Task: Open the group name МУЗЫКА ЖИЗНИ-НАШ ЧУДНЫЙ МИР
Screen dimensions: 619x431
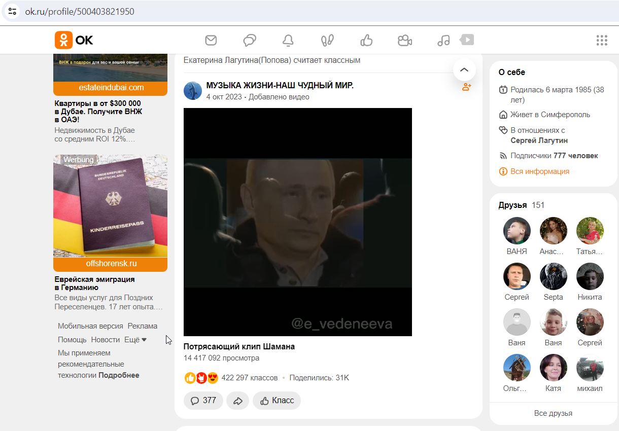Action: [x=280, y=86]
